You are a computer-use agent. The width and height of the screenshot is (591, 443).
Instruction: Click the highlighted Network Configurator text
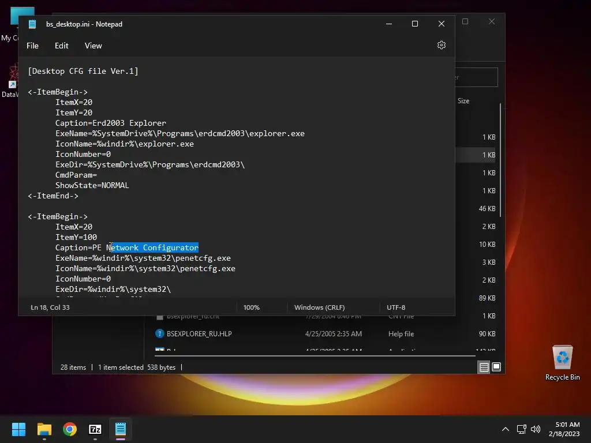155,247
